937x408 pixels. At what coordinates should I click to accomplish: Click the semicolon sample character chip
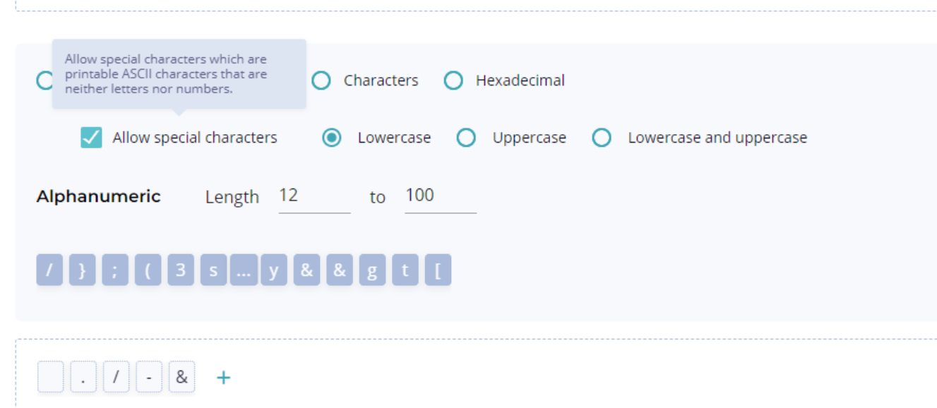115,272
